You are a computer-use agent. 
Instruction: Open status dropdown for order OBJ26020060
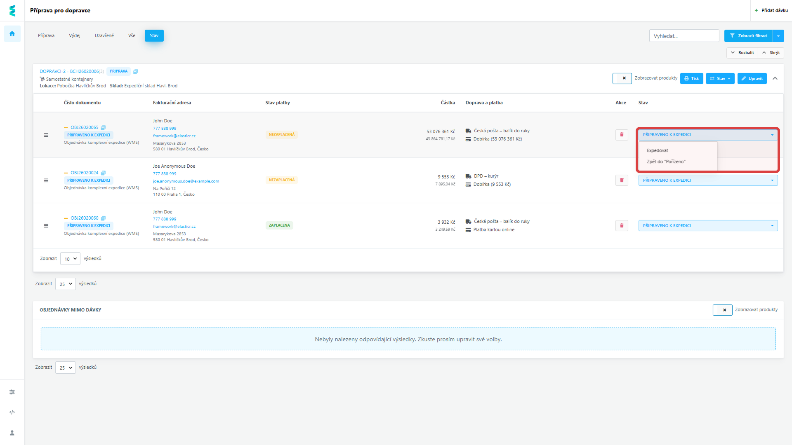[708, 226]
